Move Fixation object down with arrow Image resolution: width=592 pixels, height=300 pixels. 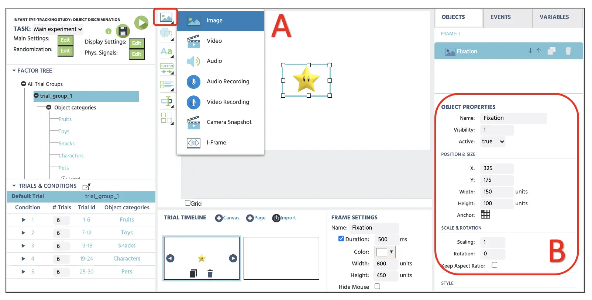530,51
